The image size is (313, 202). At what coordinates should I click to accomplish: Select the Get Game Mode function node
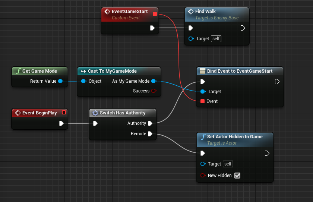click(39, 77)
